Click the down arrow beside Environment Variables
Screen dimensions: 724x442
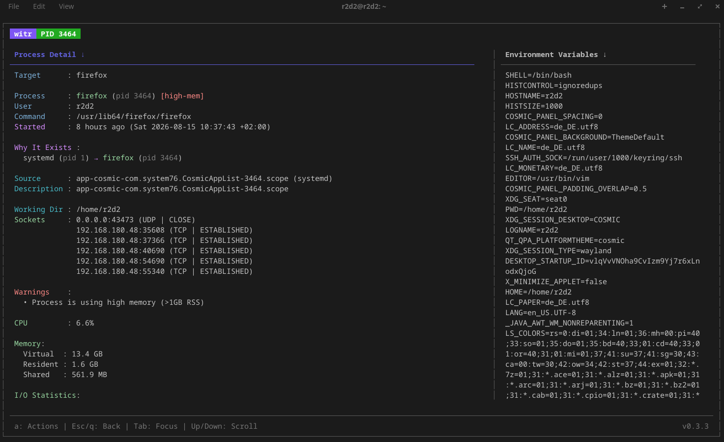[x=605, y=55]
